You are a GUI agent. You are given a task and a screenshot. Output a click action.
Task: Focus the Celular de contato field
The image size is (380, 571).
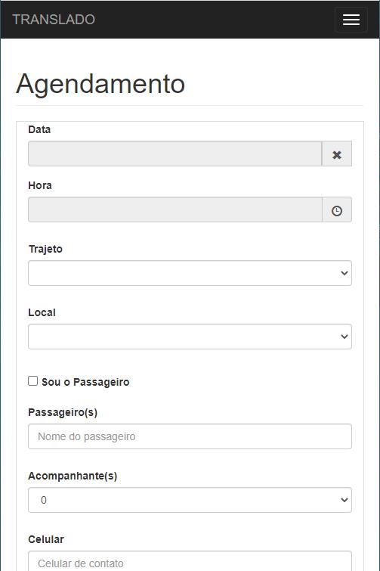click(x=190, y=561)
